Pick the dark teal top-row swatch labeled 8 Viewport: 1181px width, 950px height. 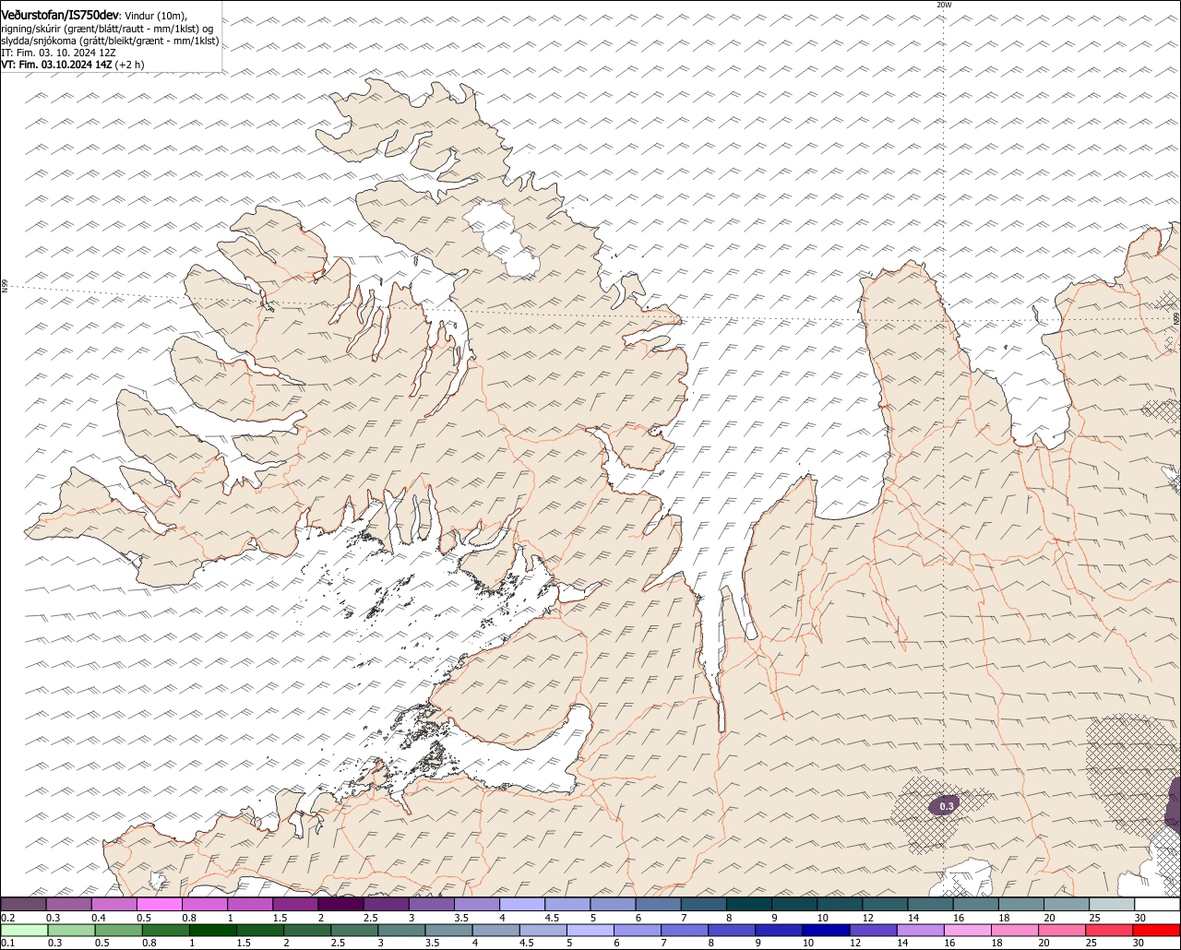tap(749, 904)
